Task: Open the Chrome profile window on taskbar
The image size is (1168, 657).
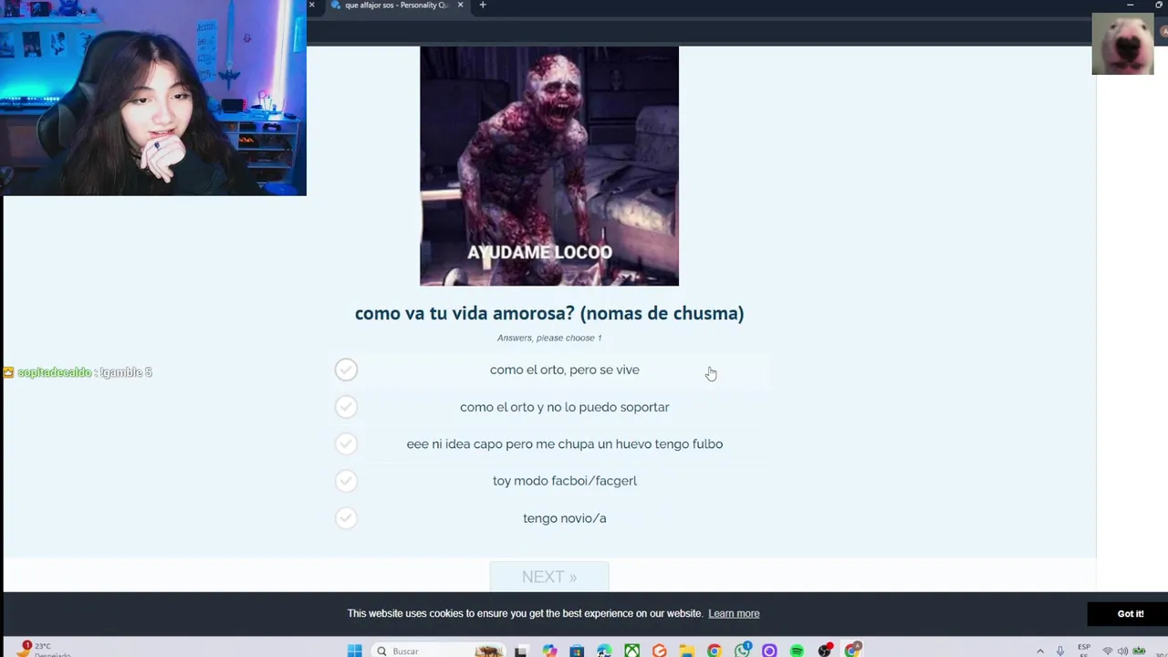Action: click(x=852, y=651)
